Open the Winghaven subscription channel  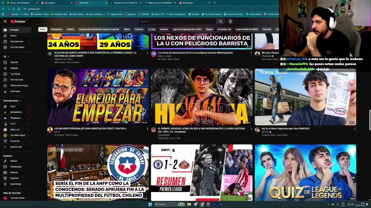coord(17,118)
